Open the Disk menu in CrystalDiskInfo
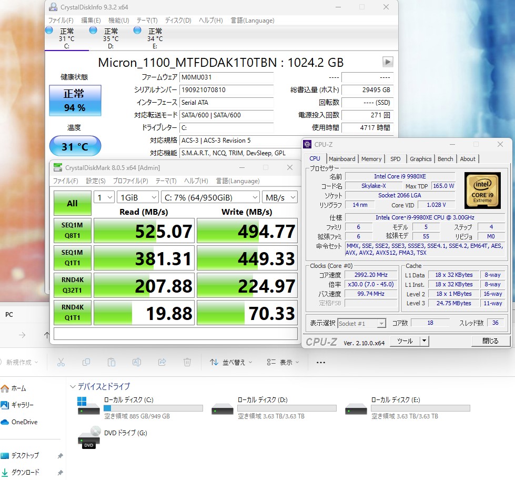The image size is (515, 480). pyautogui.click(x=178, y=21)
